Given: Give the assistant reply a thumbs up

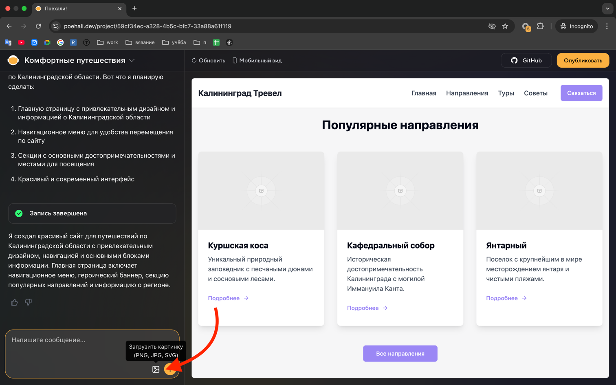Looking at the screenshot, I should pyautogui.click(x=14, y=302).
